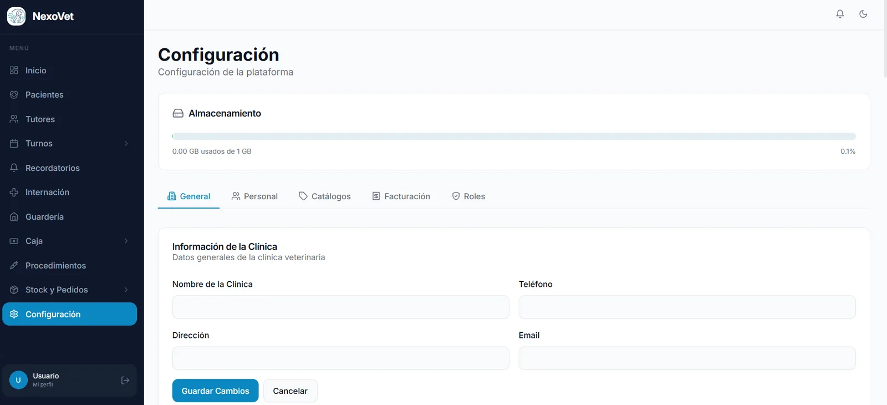Click the page vertical scrollbar
The image size is (887, 405).
[885, 39]
